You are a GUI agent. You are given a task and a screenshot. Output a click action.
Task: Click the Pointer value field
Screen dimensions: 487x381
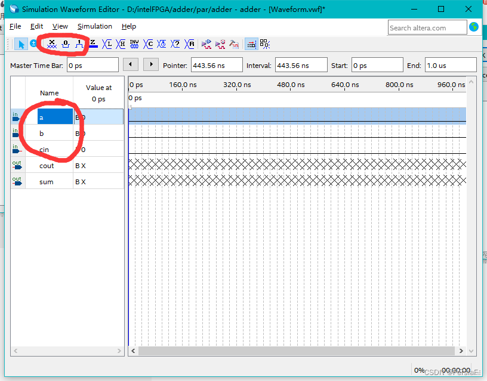[217, 65]
